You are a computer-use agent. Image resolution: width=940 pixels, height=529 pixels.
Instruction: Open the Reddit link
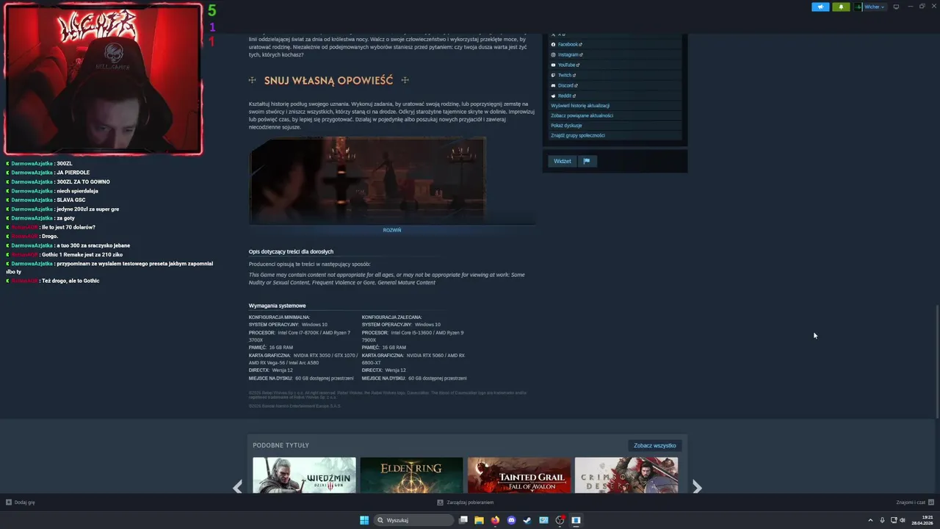[567, 96]
